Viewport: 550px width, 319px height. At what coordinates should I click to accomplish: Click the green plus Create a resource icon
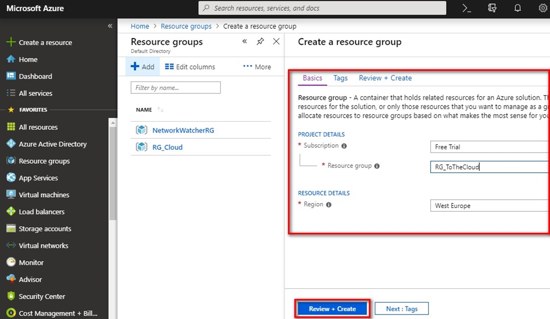(x=11, y=42)
